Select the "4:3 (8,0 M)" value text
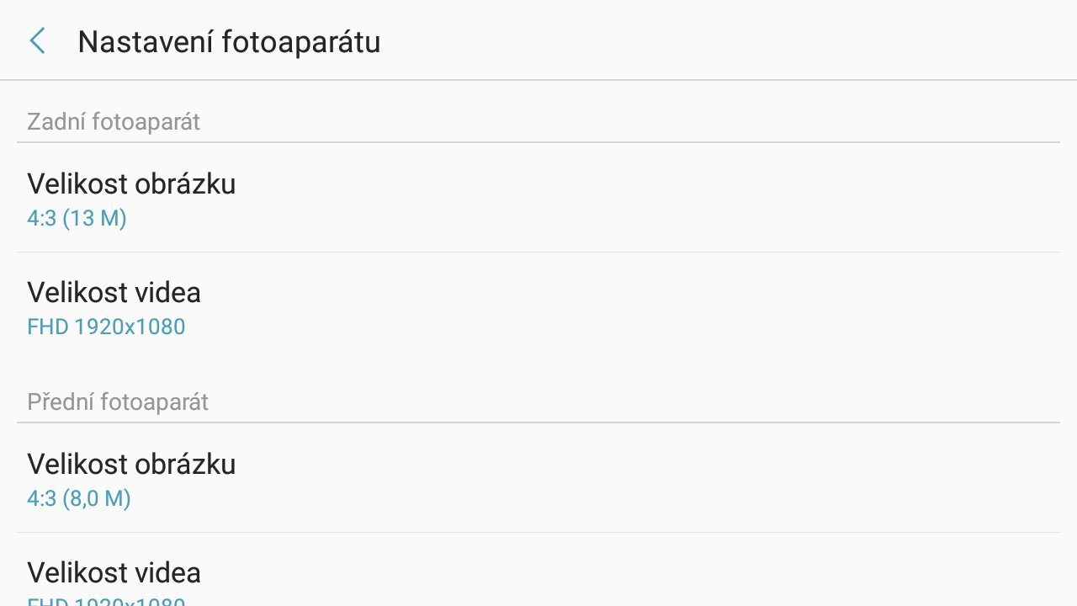 click(x=79, y=498)
